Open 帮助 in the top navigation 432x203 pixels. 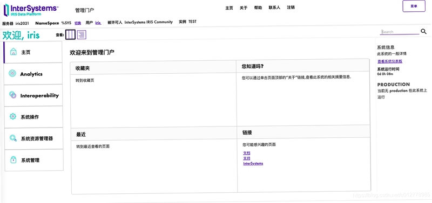[258, 8]
